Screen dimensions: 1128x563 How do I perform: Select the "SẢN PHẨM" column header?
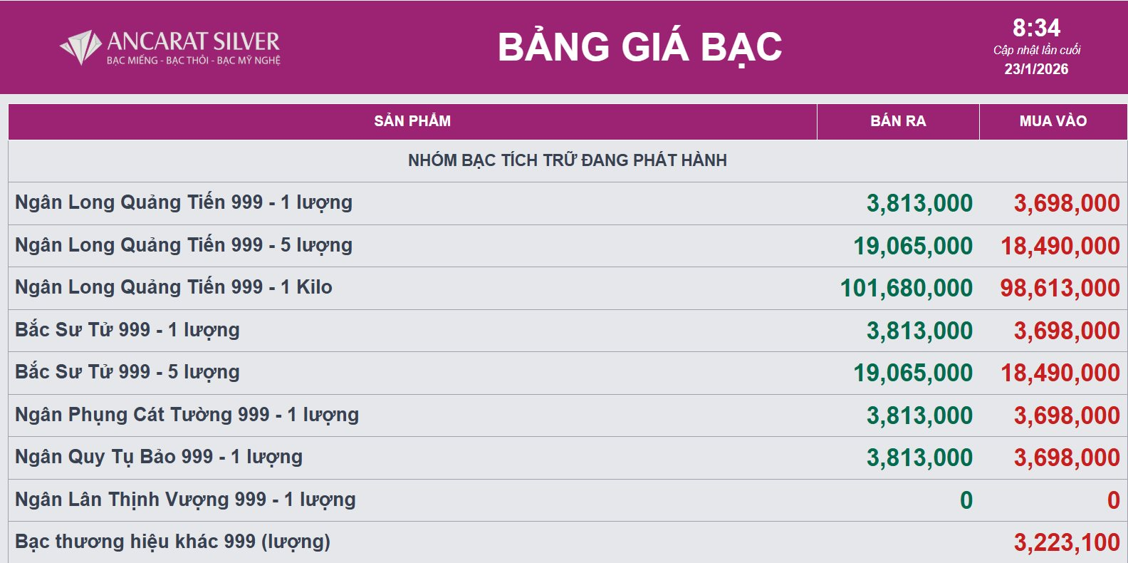click(412, 121)
